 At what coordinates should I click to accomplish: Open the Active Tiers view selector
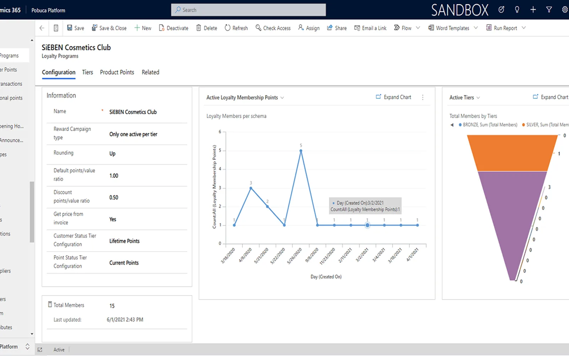click(x=464, y=98)
